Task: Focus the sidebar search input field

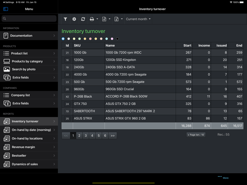Action: (x=29, y=19)
